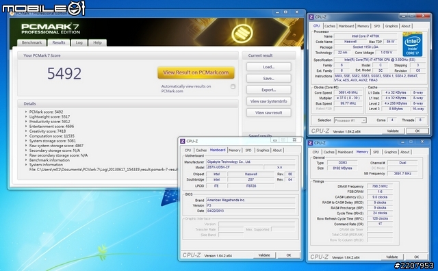The height and width of the screenshot is (271, 438).
Task: Select CPU tab in CPU-Z Memory window
Action: coord(315,152)
